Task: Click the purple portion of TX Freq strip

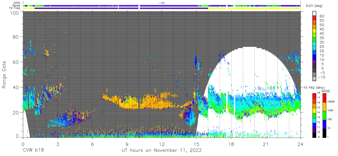Action: coord(121,8)
